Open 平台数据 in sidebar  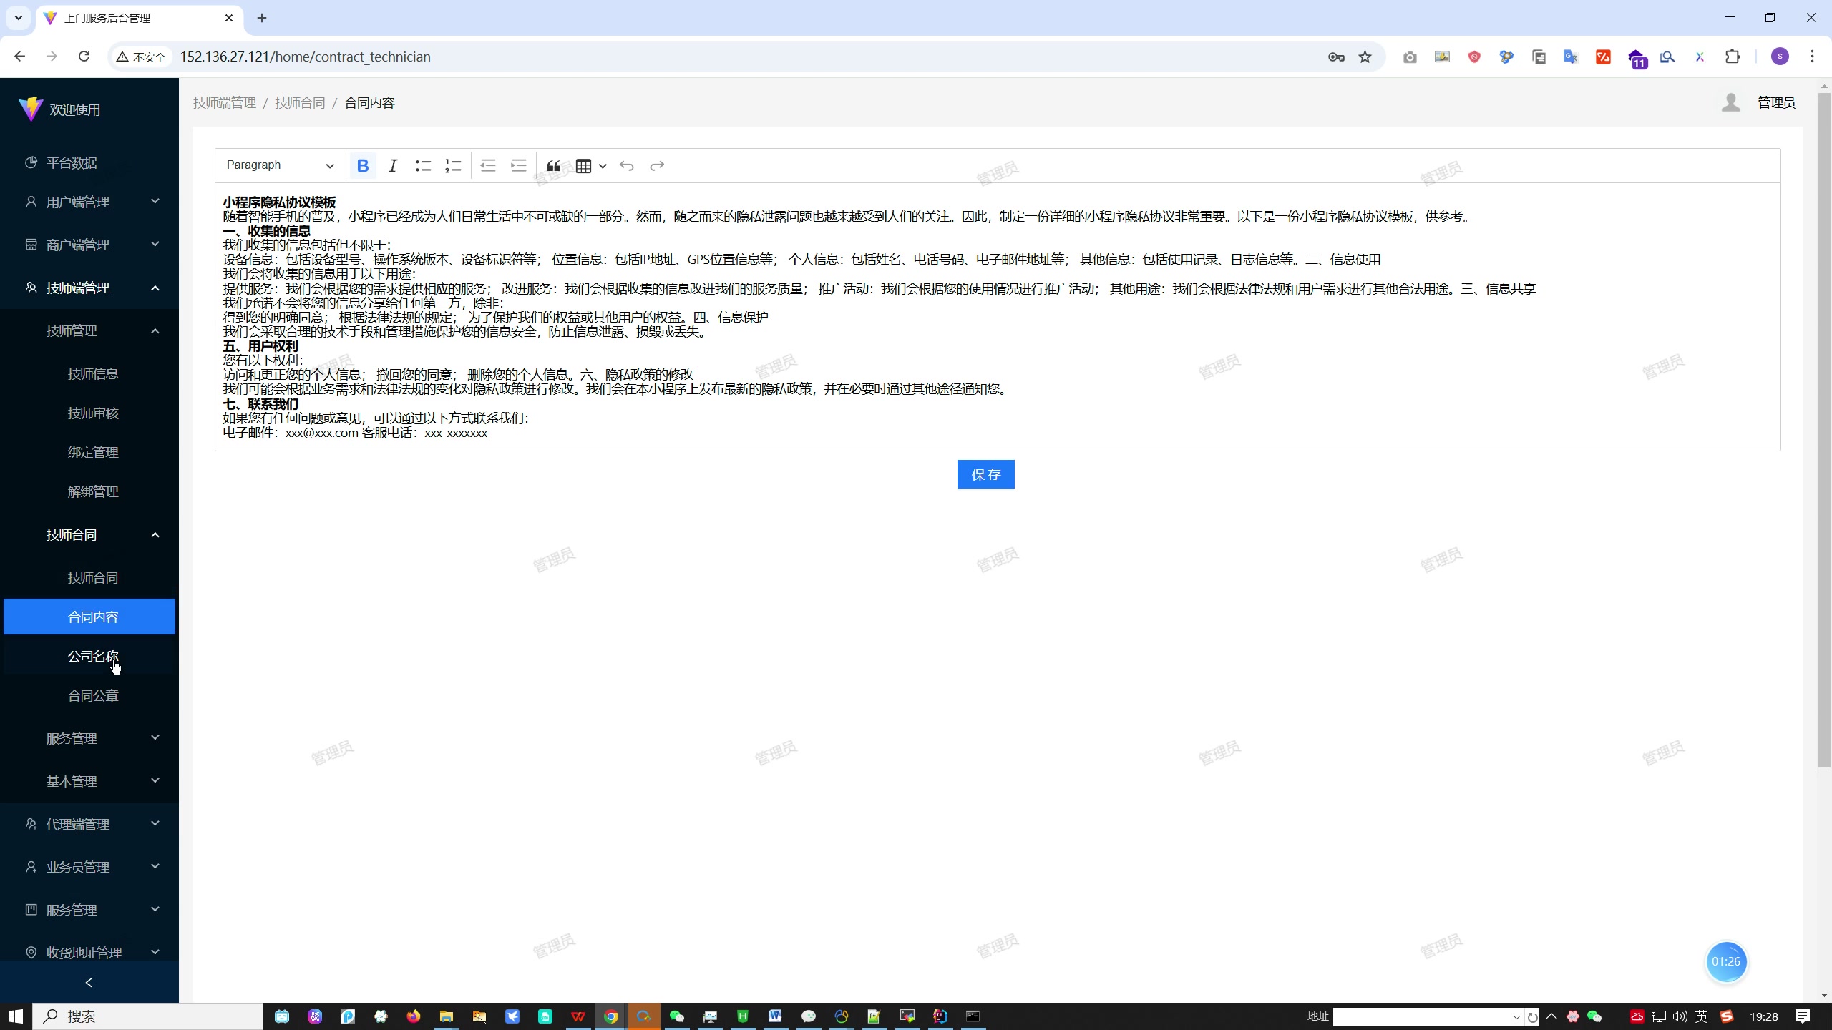click(89, 162)
